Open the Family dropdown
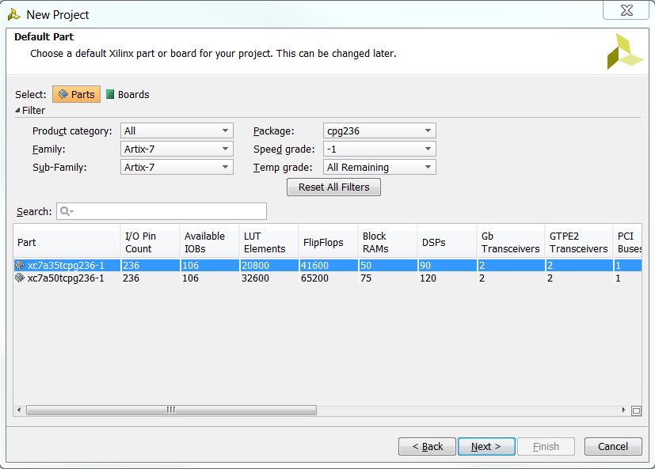This screenshot has height=469, width=655. click(x=177, y=149)
